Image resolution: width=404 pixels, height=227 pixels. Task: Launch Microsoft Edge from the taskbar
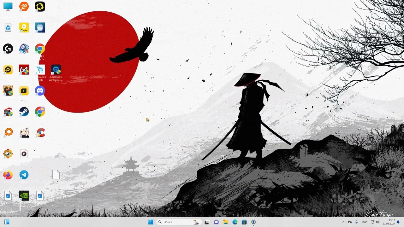(x=235, y=222)
